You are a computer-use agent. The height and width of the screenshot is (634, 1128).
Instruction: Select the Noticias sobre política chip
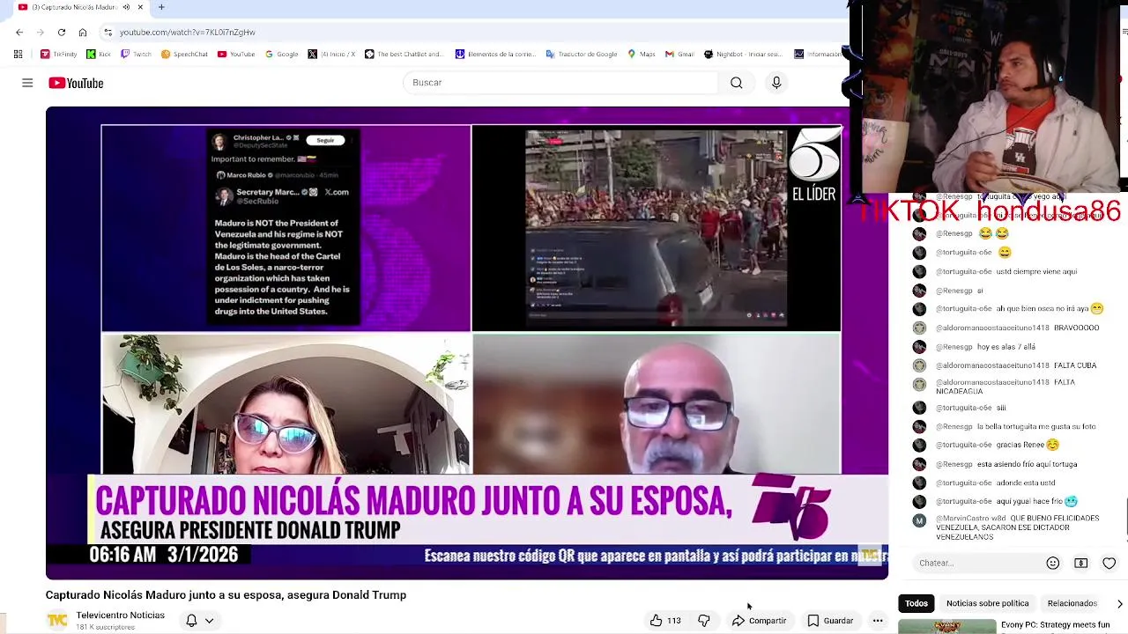point(987,603)
